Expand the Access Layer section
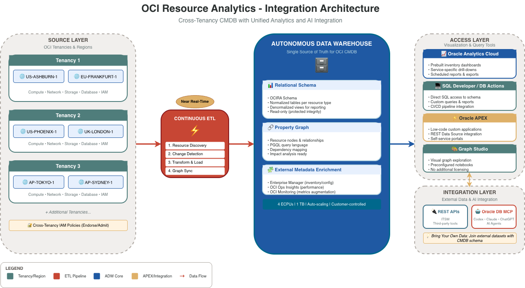 [469, 40]
